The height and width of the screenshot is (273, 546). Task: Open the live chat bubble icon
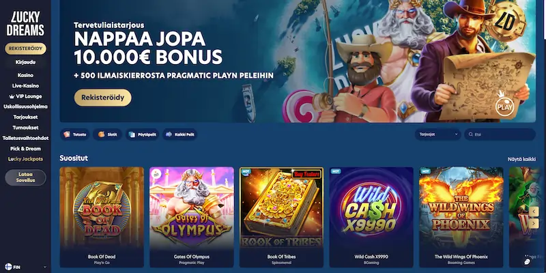coord(528,262)
